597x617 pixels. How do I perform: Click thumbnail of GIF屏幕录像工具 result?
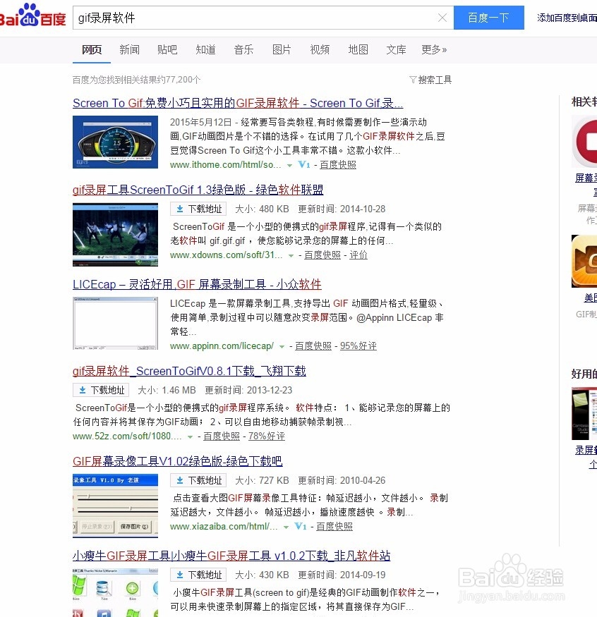[x=116, y=506]
